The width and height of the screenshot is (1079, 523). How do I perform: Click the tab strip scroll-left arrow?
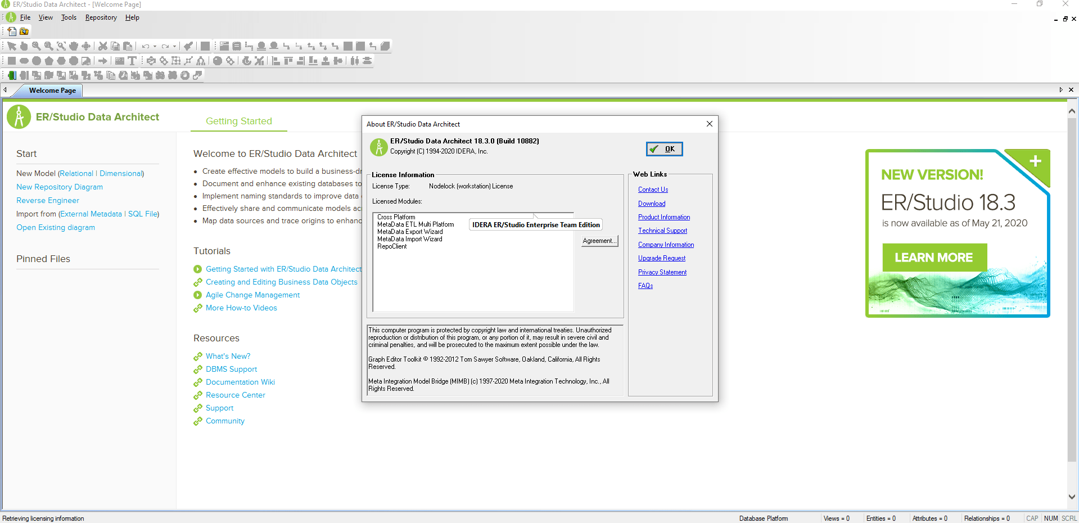tap(5, 90)
